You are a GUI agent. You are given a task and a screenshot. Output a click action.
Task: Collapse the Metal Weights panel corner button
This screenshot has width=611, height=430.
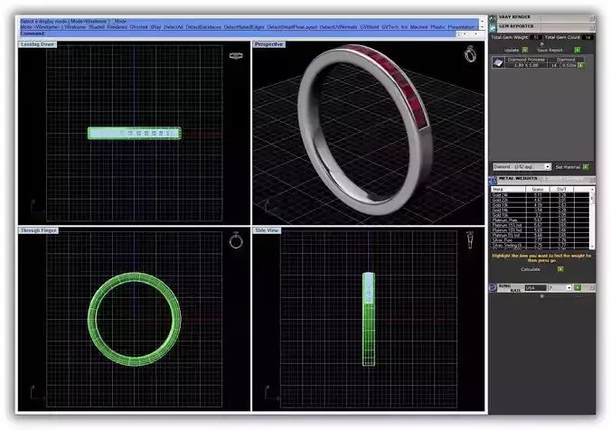tap(592, 180)
